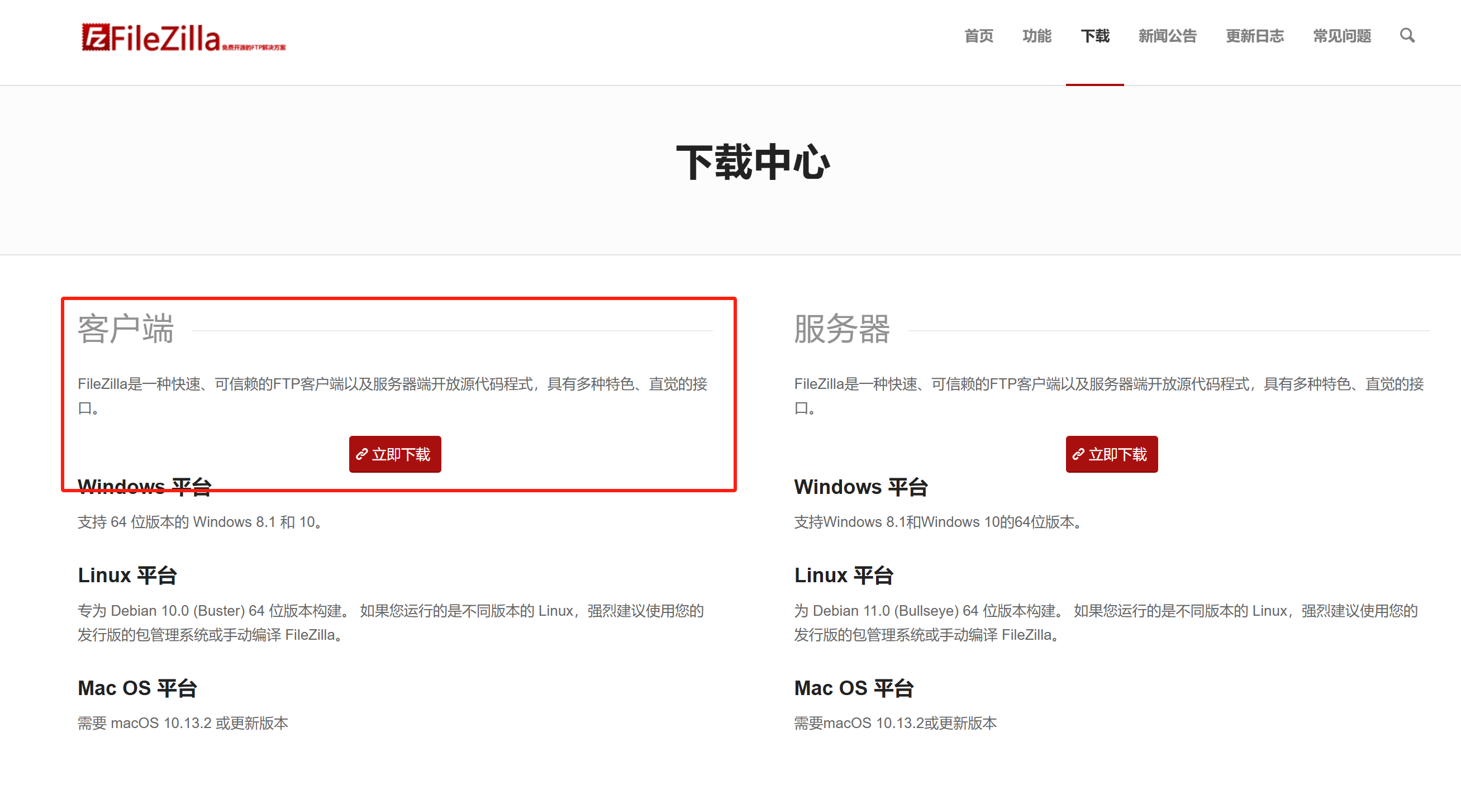Click the server Linux 平台 heading
The image size is (1461, 794).
[x=844, y=575]
